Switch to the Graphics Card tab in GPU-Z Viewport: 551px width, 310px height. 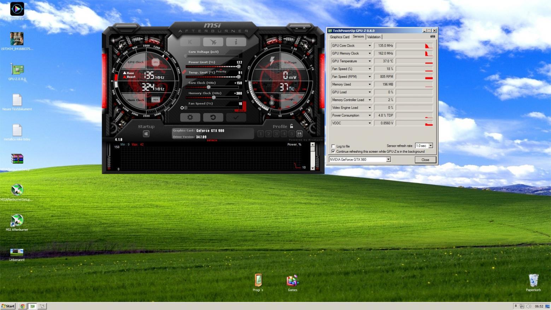340,37
